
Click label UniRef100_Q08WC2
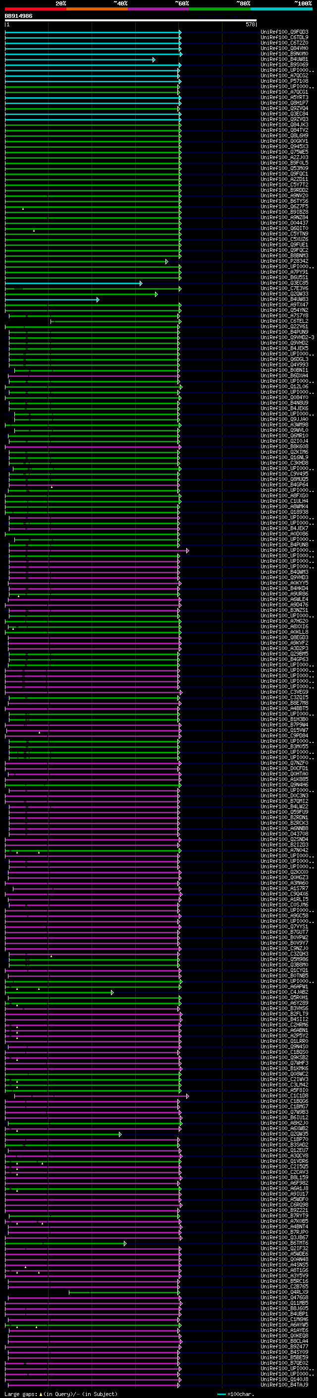[x=284, y=1074]
